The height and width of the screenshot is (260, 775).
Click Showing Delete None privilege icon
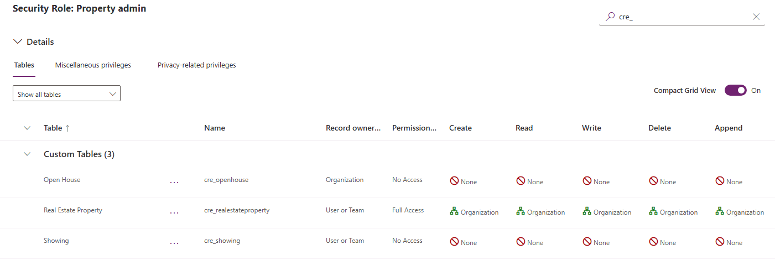(x=653, y=242)
